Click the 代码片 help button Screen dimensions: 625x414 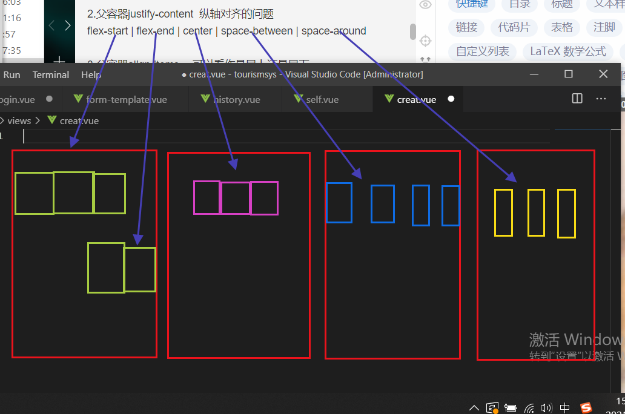pos(514,27)
